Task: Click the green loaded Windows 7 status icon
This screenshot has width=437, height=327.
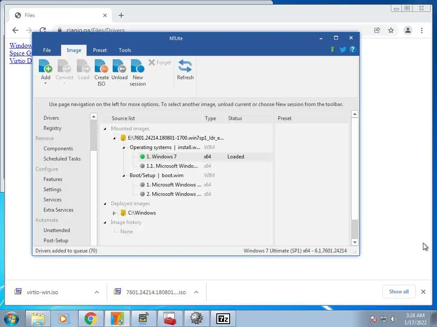Action: (x=143, y=157)
